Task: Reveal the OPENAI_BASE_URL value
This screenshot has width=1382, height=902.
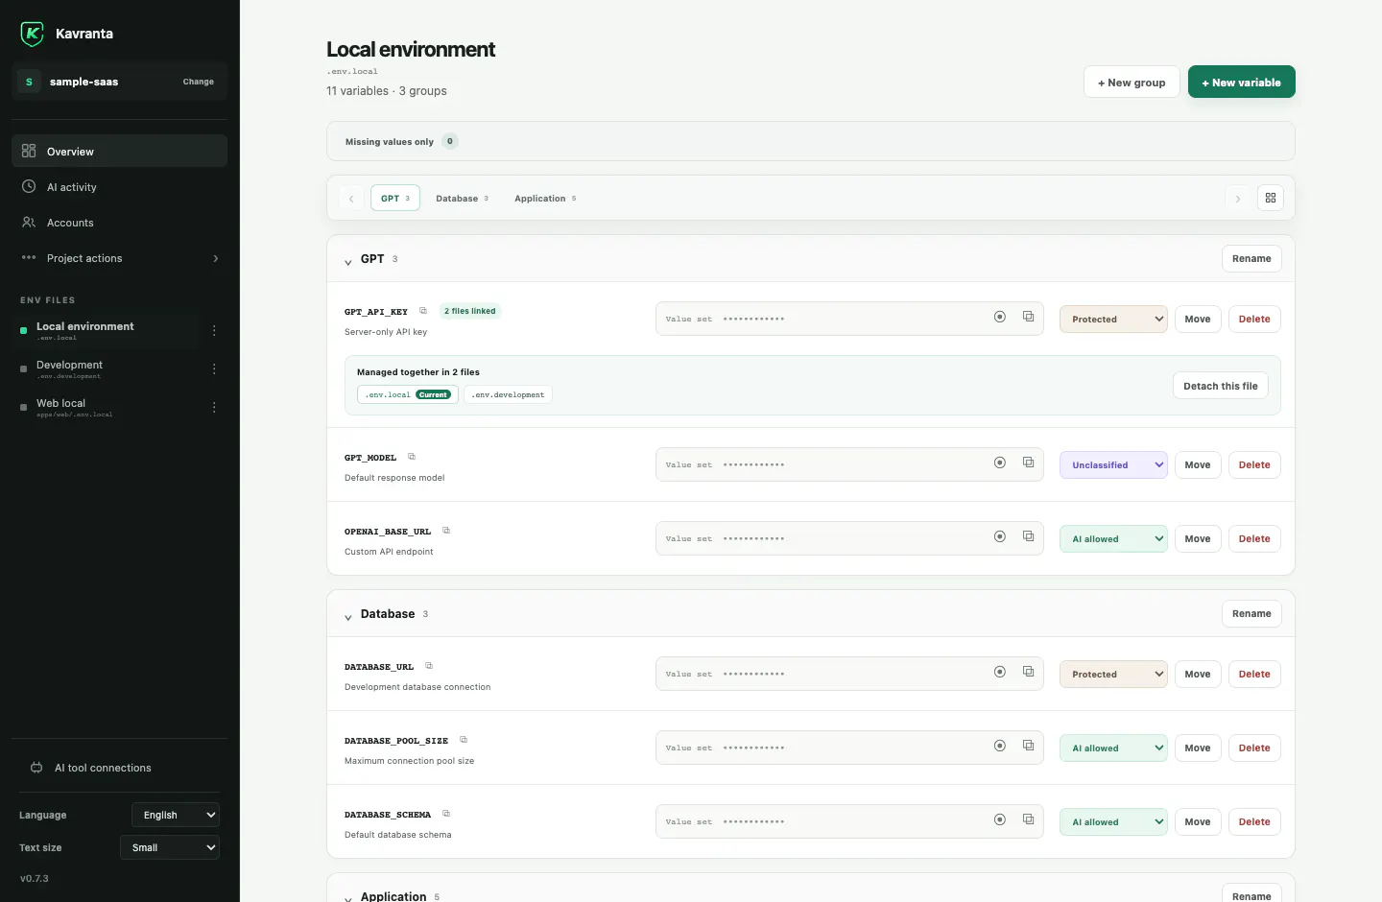Action: [1000, 536]
